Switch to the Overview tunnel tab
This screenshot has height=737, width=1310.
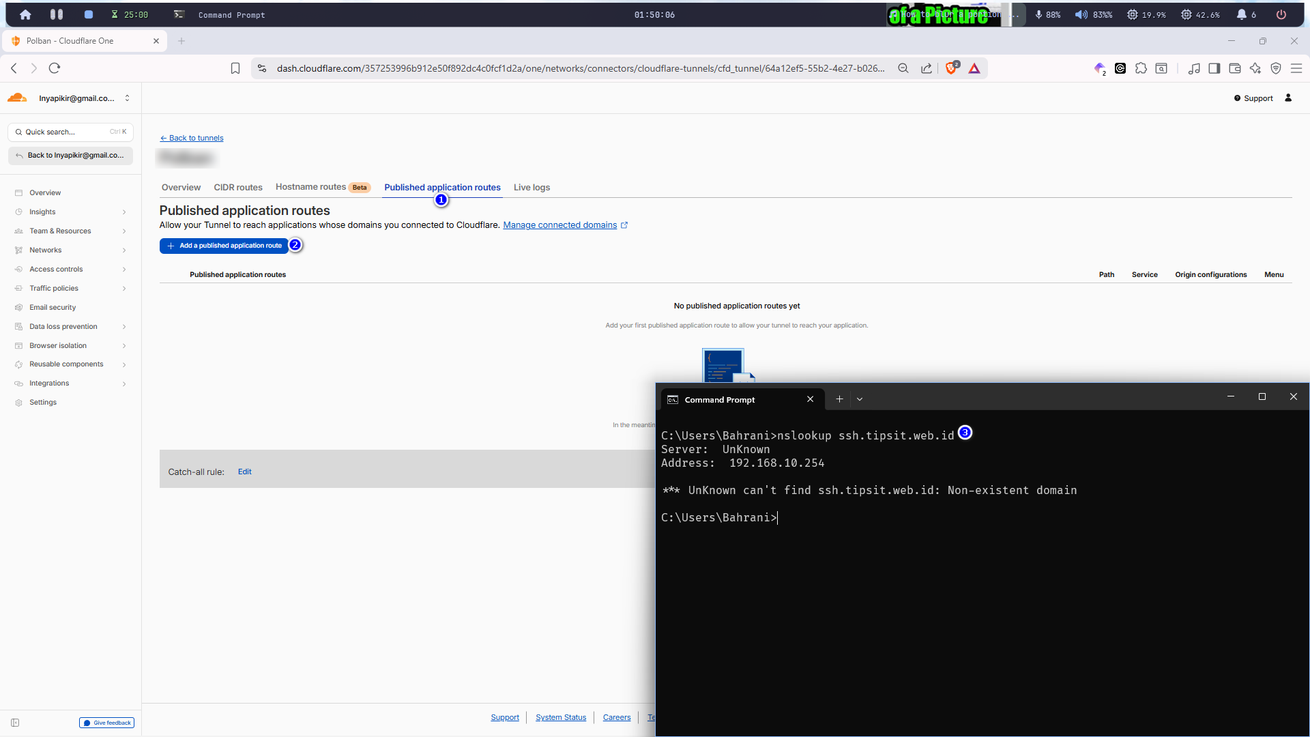click(181, 188)
